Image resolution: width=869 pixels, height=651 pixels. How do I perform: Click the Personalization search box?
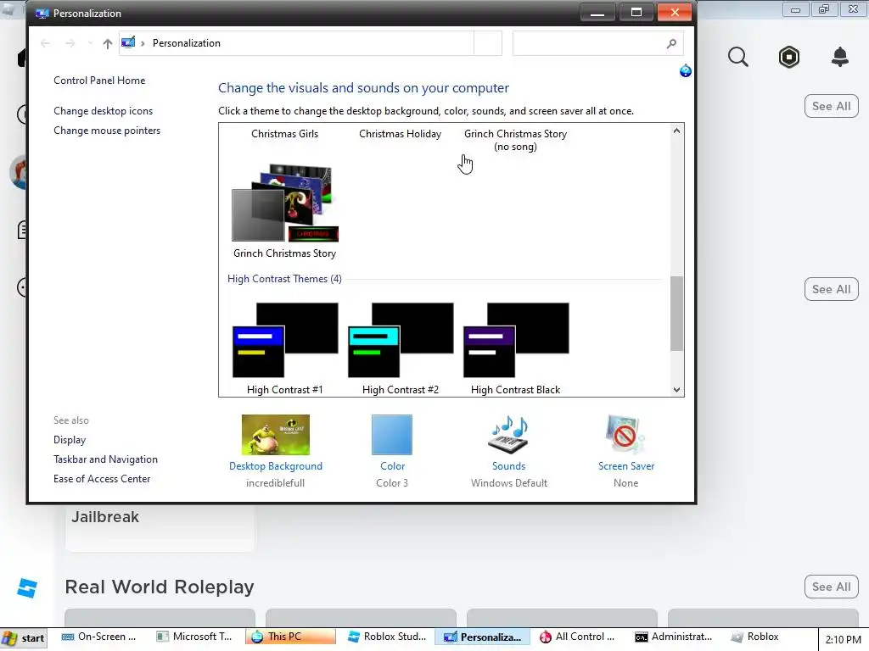(597, 43)
